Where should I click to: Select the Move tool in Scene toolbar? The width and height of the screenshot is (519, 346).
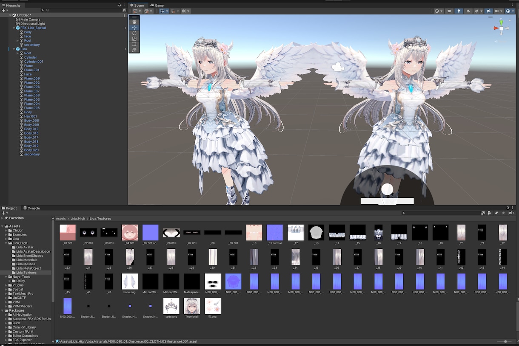pos(134,28)
